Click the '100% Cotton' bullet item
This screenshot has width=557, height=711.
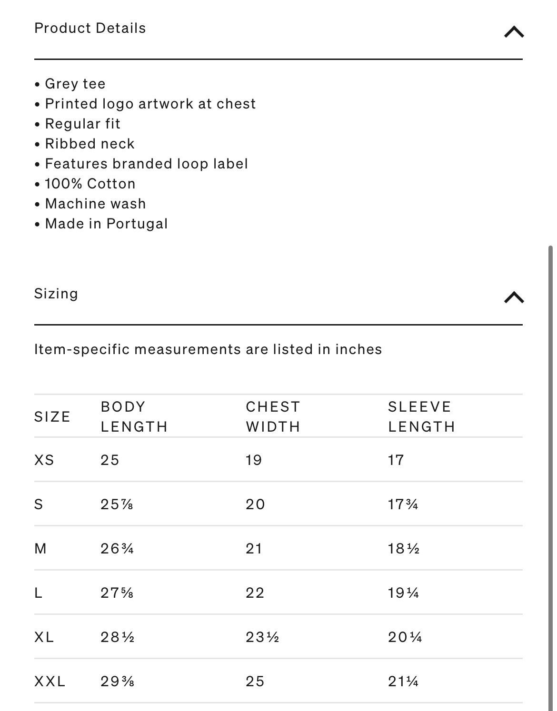(x=85, y=184)
